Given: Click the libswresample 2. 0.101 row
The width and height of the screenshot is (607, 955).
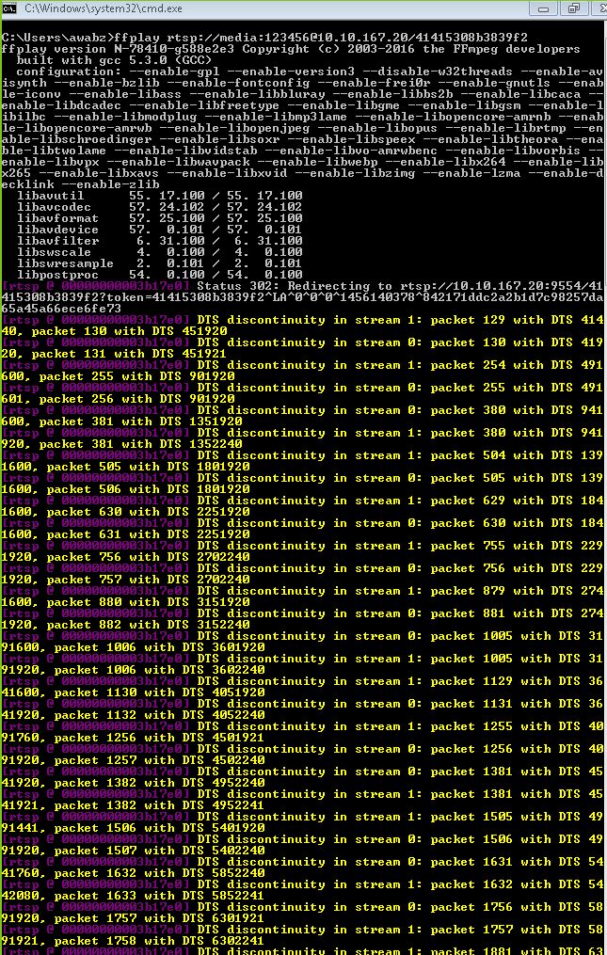Looking at the screenshot, I should (x=160, y=263).
